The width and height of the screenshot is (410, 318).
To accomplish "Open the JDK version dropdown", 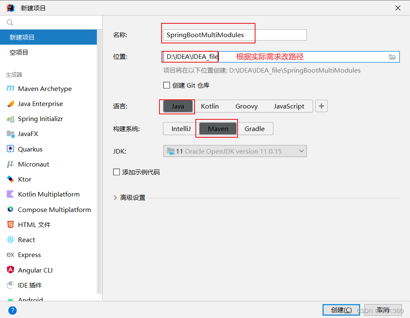I will 235,151.
